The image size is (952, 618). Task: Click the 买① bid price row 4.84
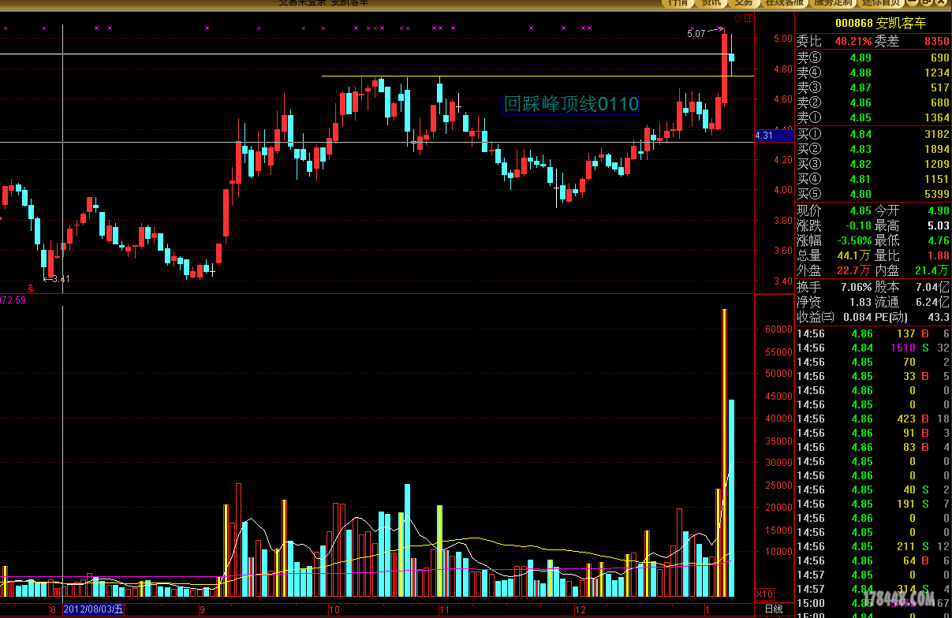coord(872,134)
